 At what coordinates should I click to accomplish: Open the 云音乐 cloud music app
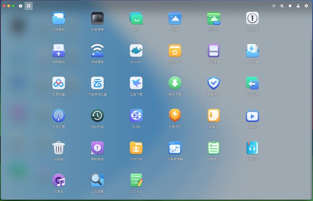pos(58,180)
